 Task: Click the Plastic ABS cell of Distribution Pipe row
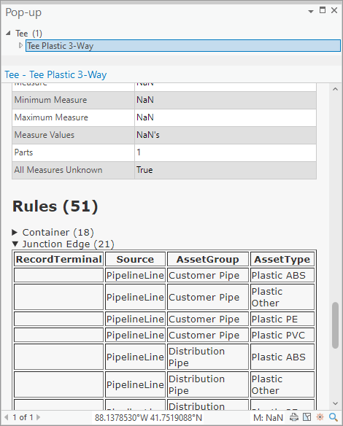[x=282, y=357]
